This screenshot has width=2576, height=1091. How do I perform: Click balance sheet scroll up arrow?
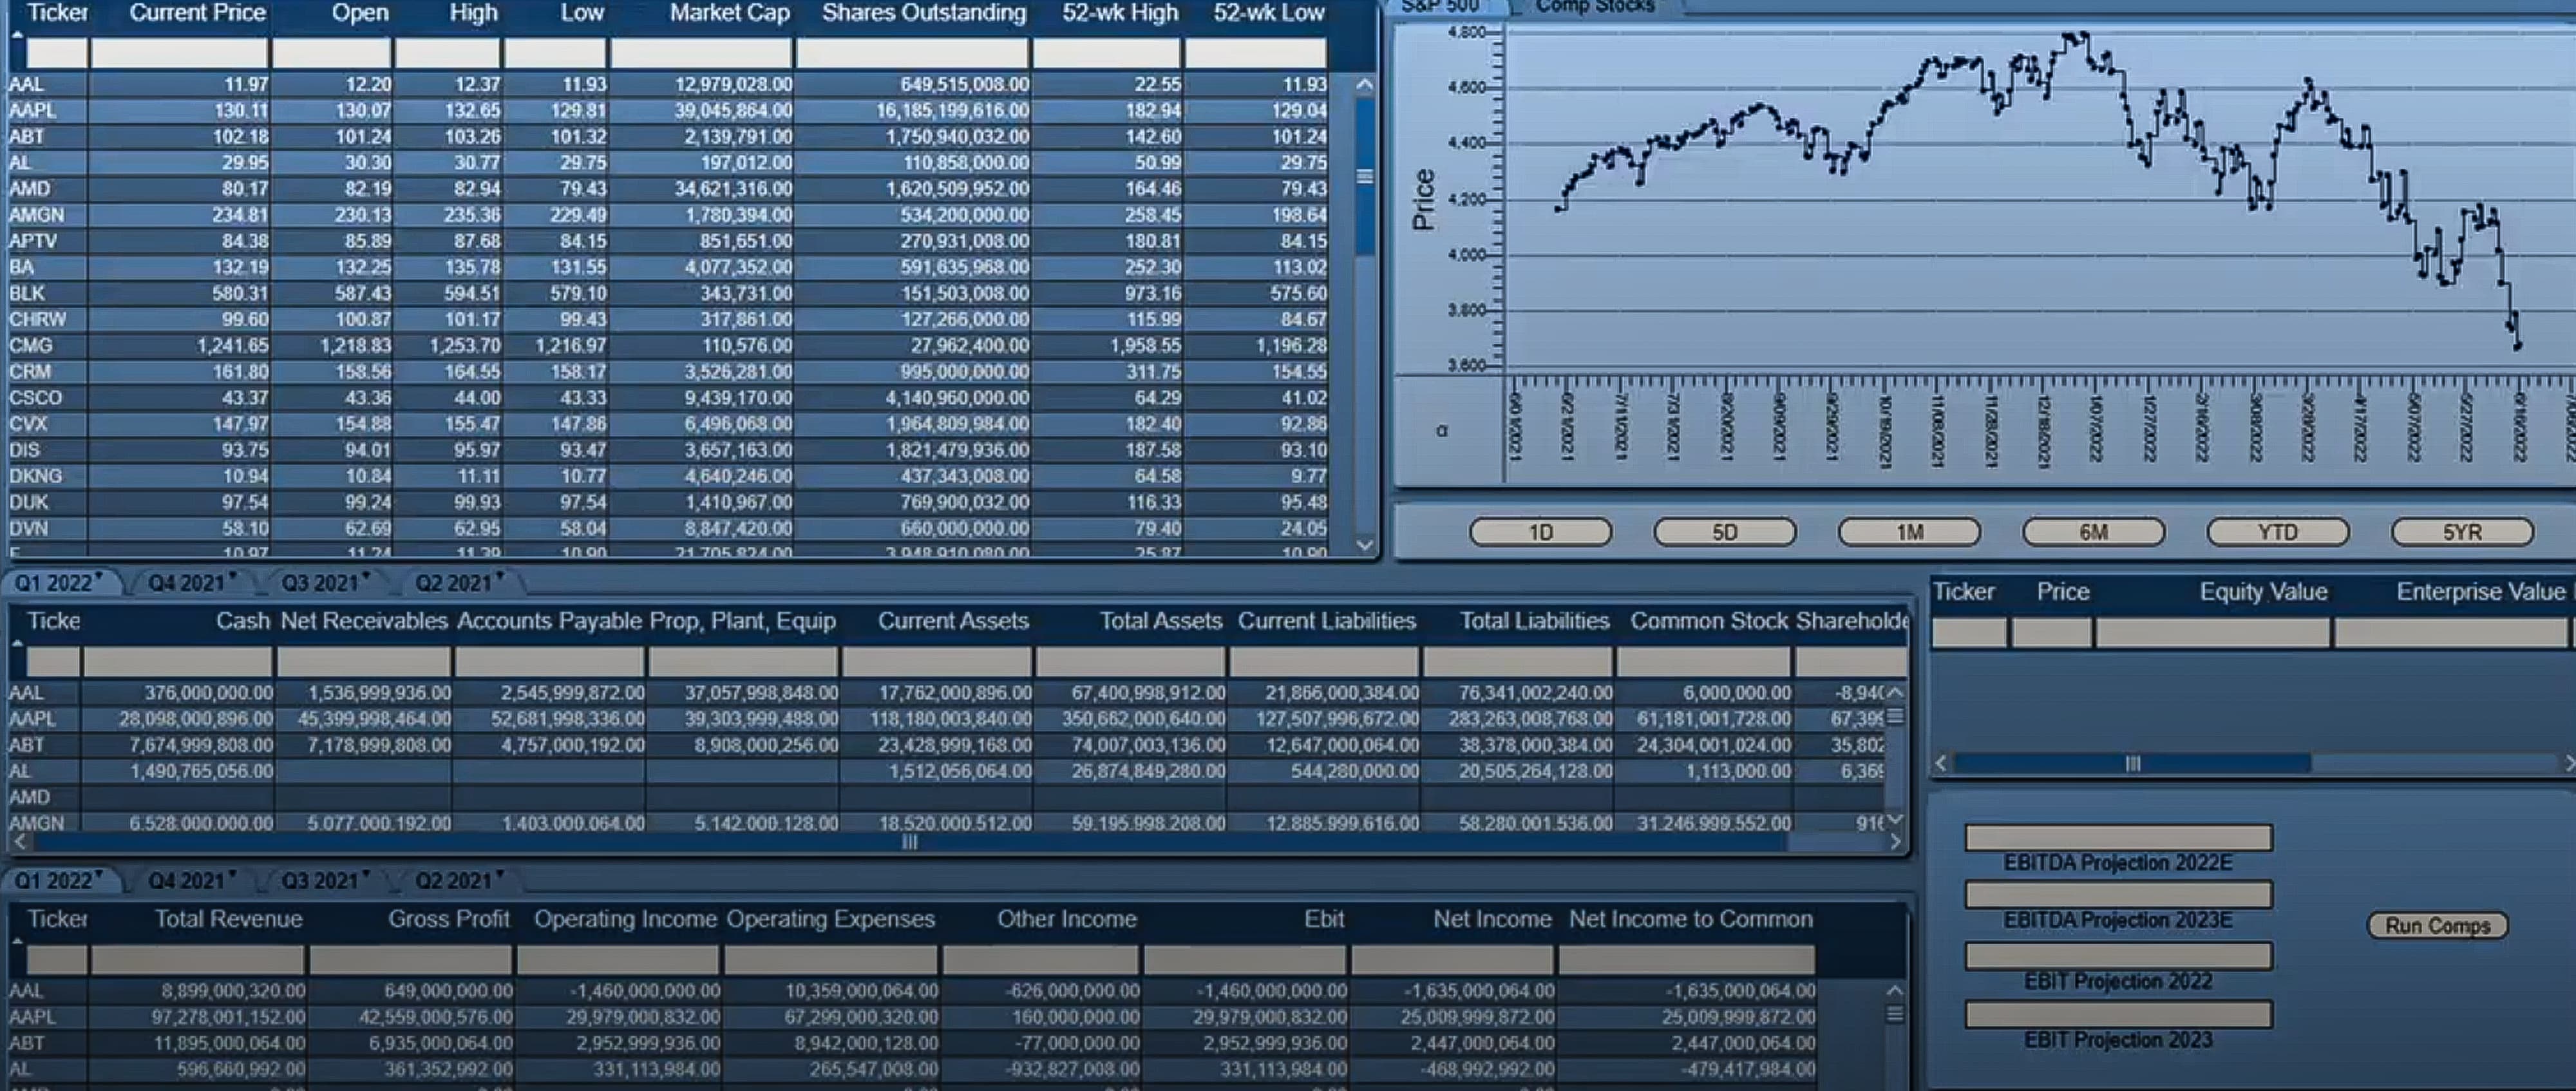pos(1895,692)
